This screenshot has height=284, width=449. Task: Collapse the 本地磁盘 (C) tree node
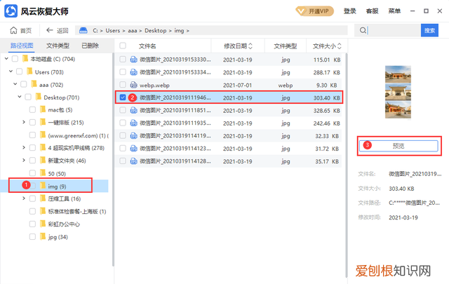6,59
